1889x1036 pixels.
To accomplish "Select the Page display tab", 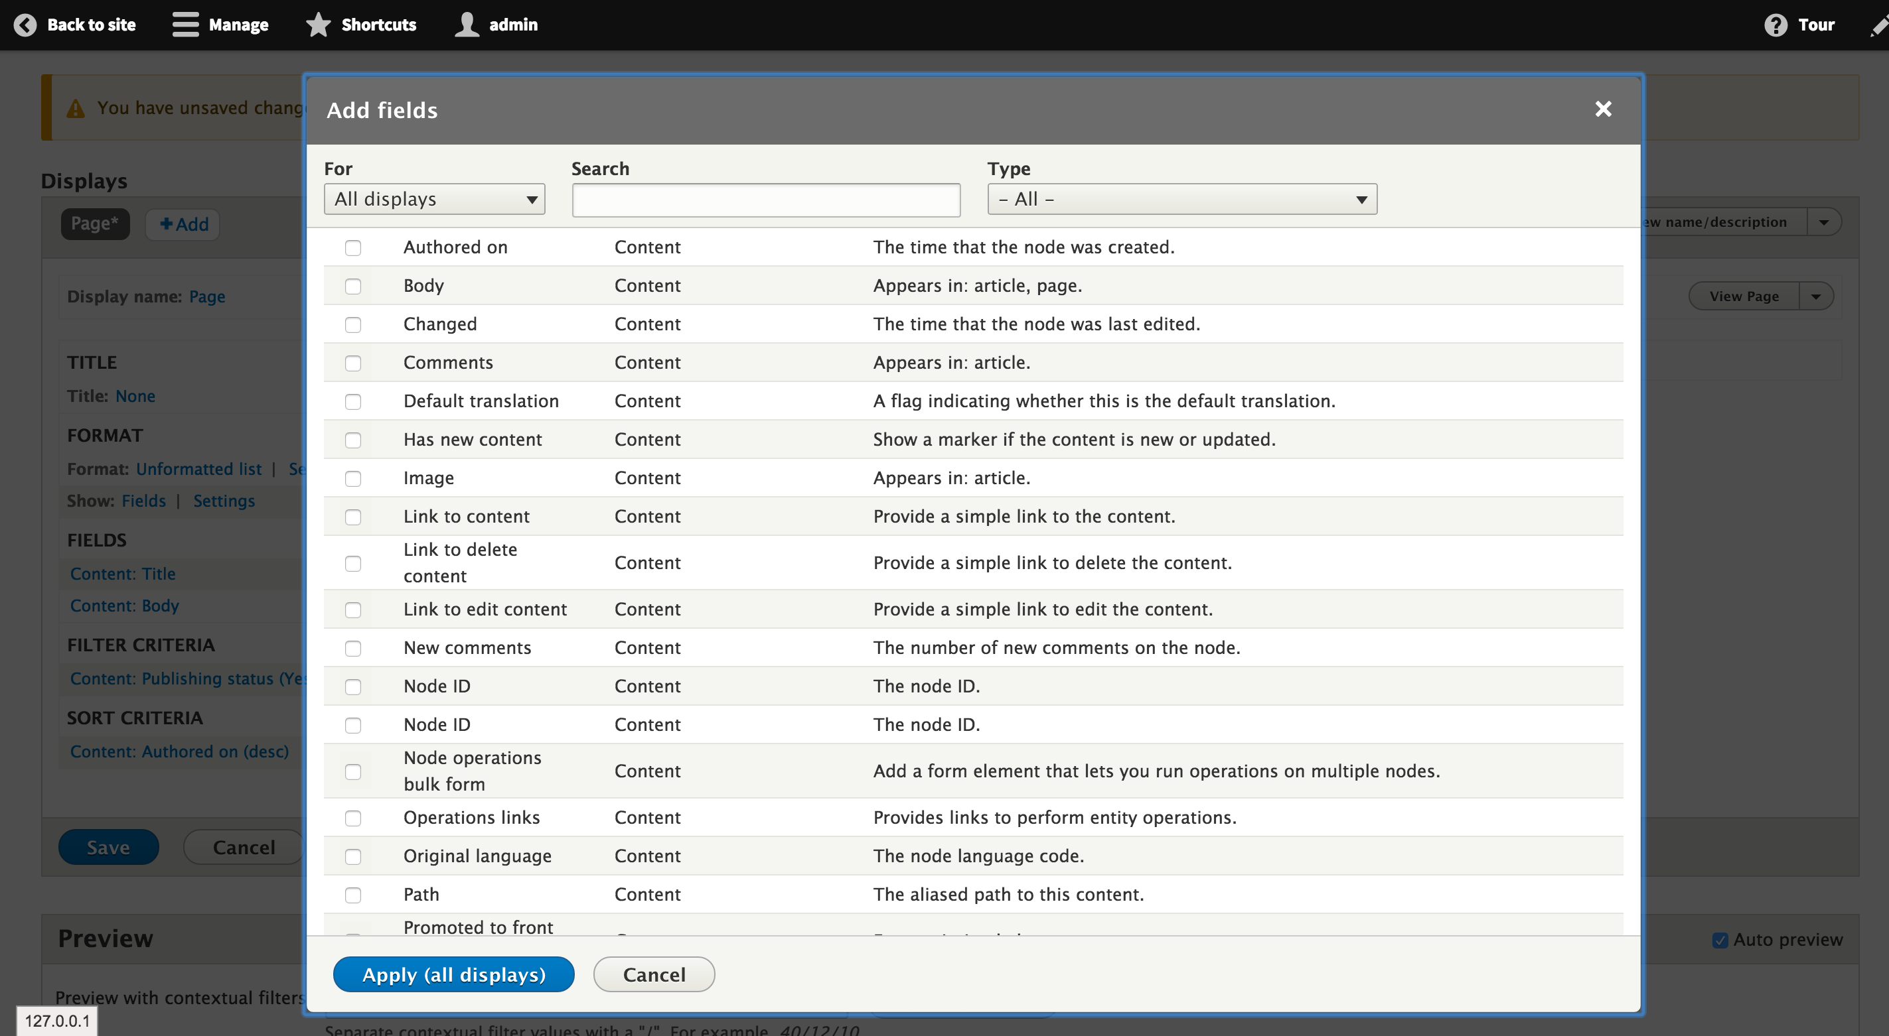I will point(95,224).
